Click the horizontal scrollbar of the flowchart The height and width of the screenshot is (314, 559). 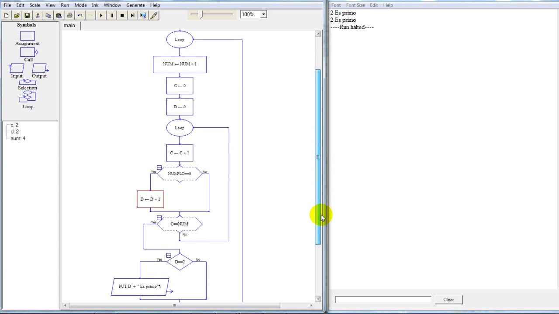point(174,305)
